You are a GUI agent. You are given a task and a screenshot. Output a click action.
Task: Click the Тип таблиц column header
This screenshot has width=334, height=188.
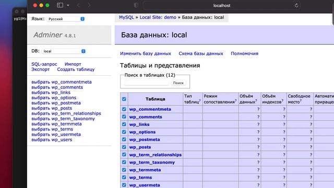coord(193,99)
